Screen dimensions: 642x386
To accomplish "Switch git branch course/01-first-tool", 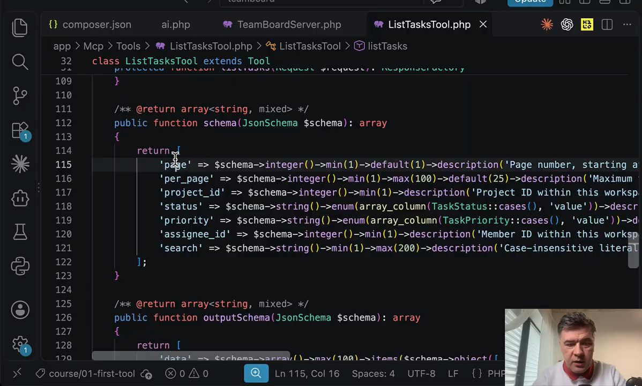I will 86,374.
